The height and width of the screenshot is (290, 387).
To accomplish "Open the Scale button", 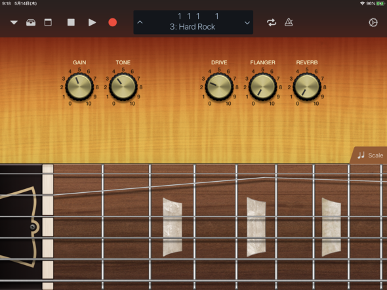I will point(369,155).
